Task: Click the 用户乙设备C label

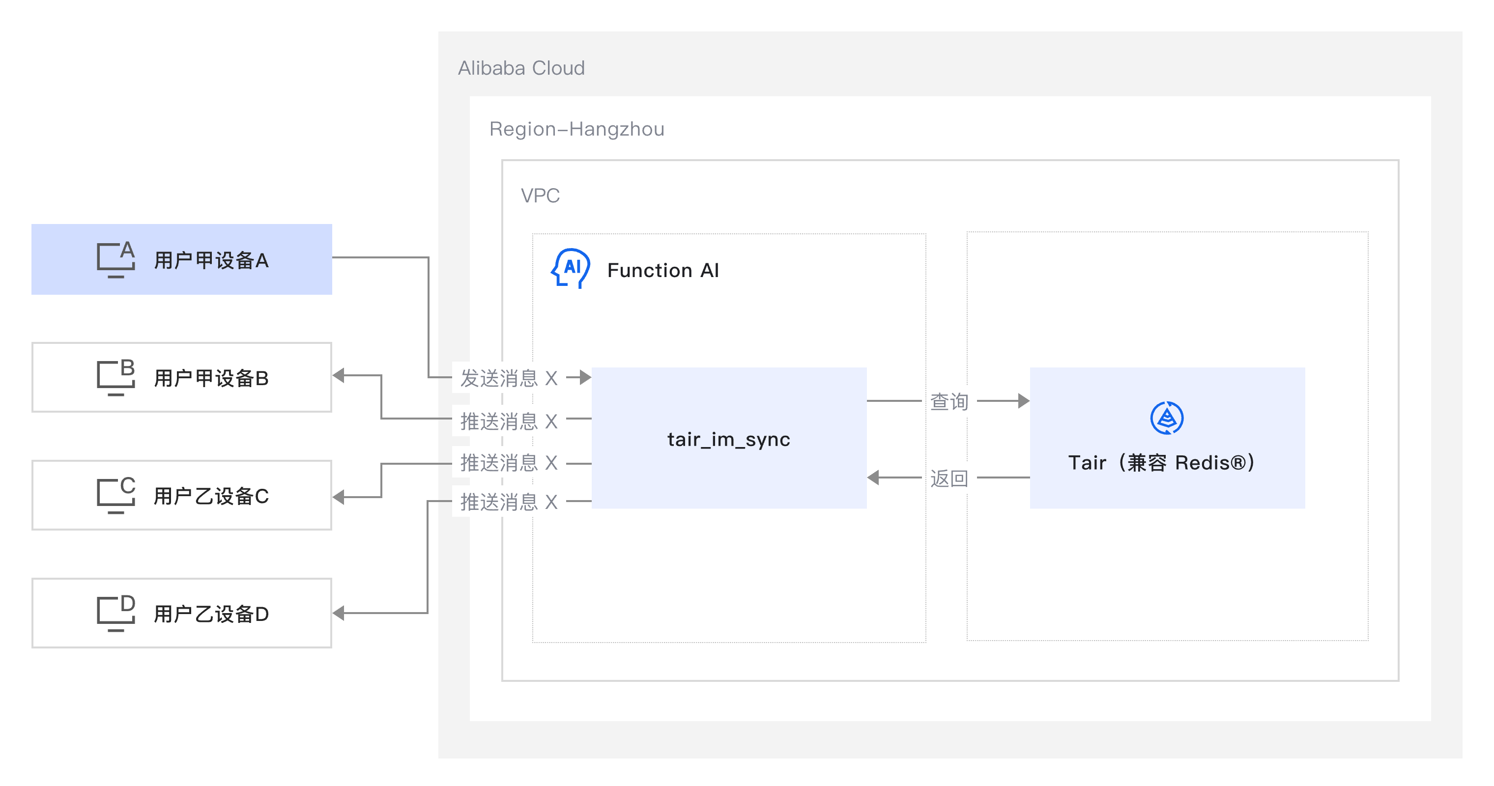Action: click(211, 496)
